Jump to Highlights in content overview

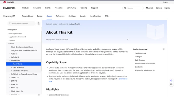click(138, 57)
